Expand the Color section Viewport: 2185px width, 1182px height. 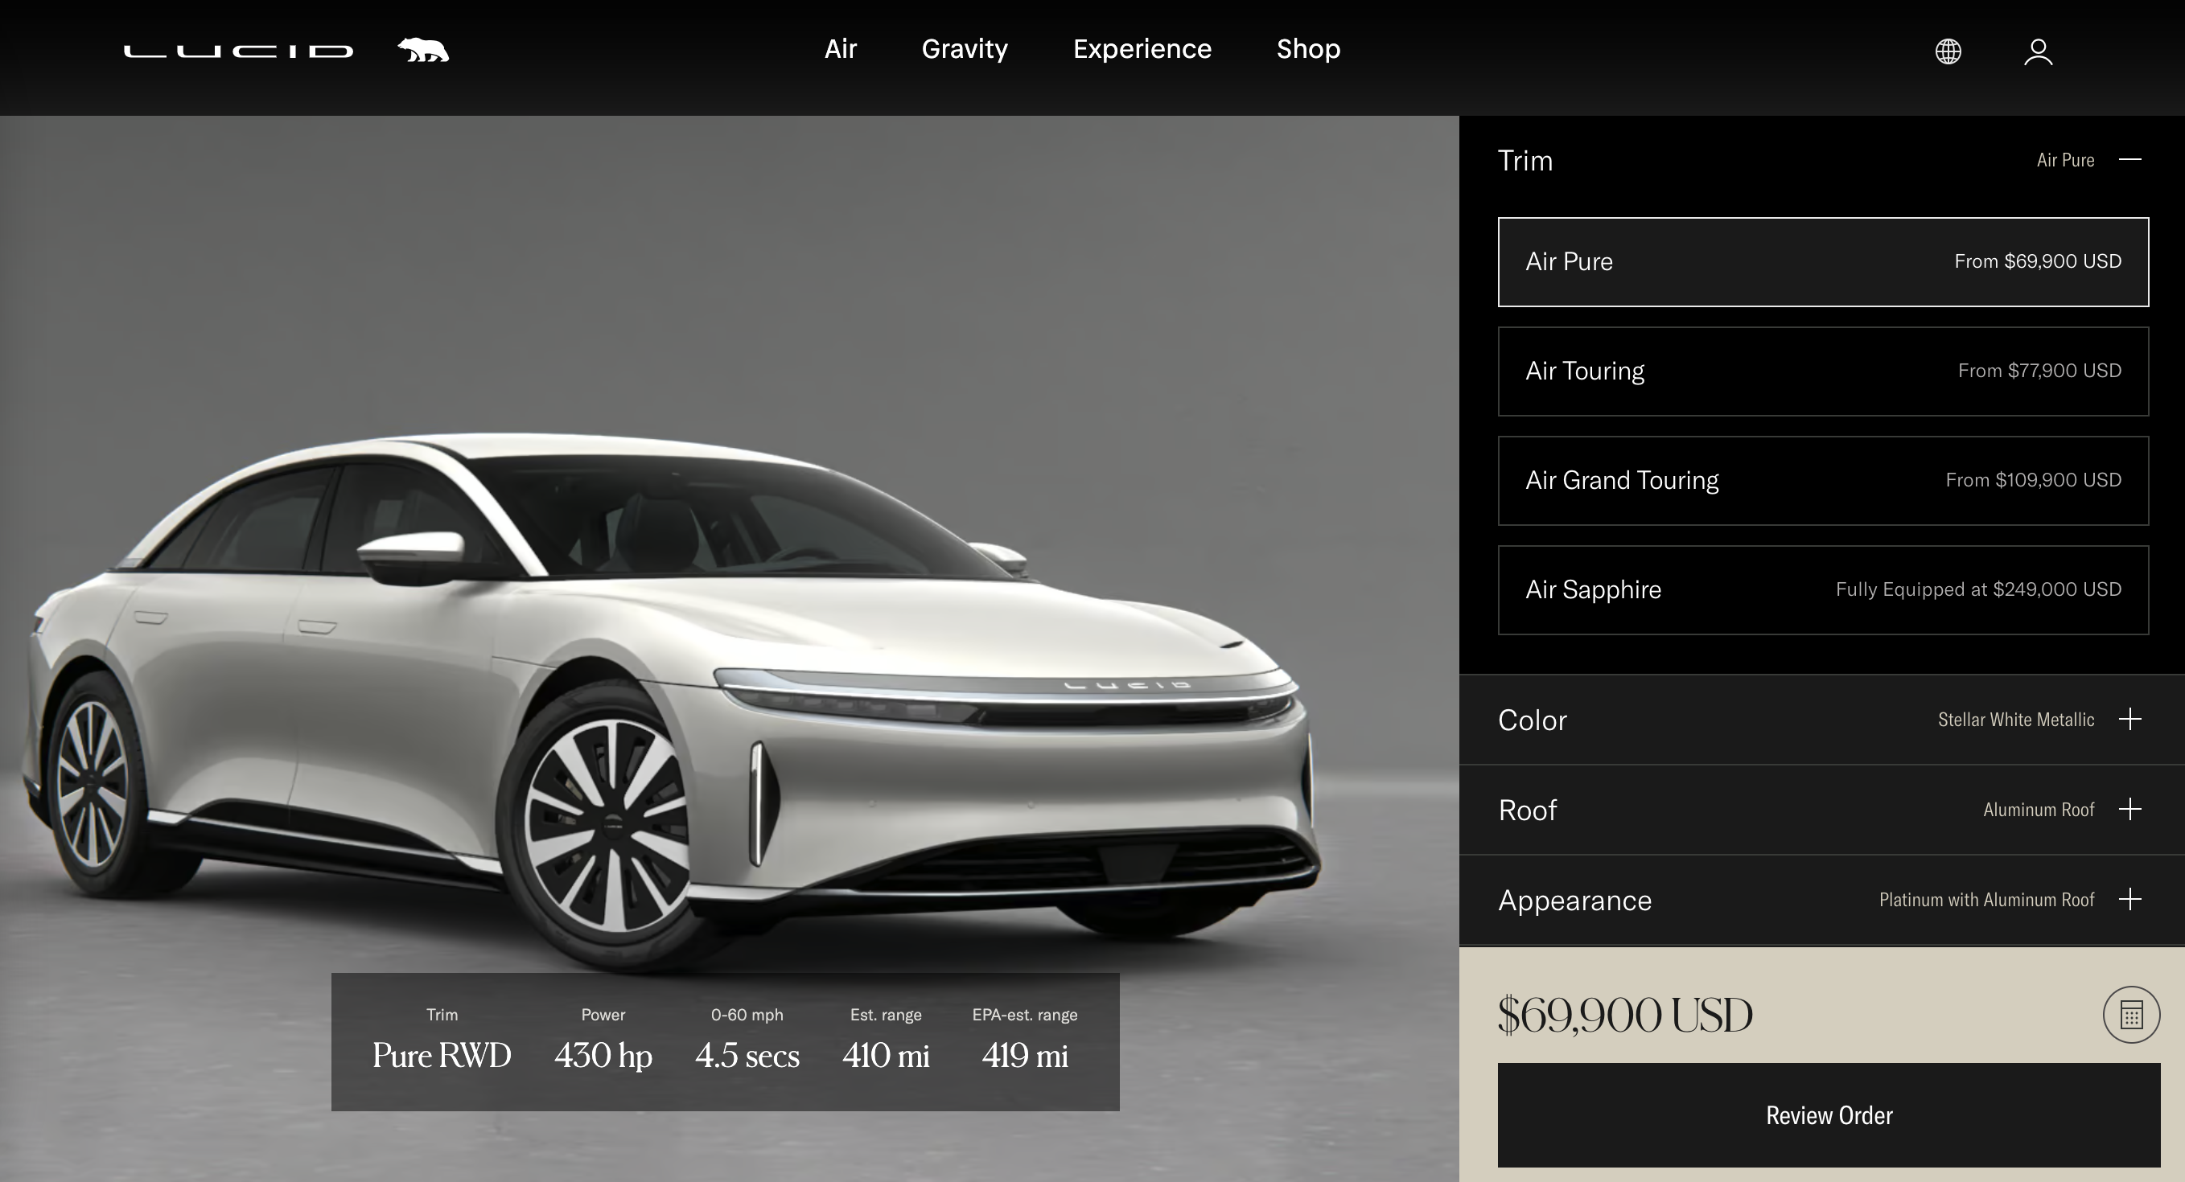pos(1533,720)
